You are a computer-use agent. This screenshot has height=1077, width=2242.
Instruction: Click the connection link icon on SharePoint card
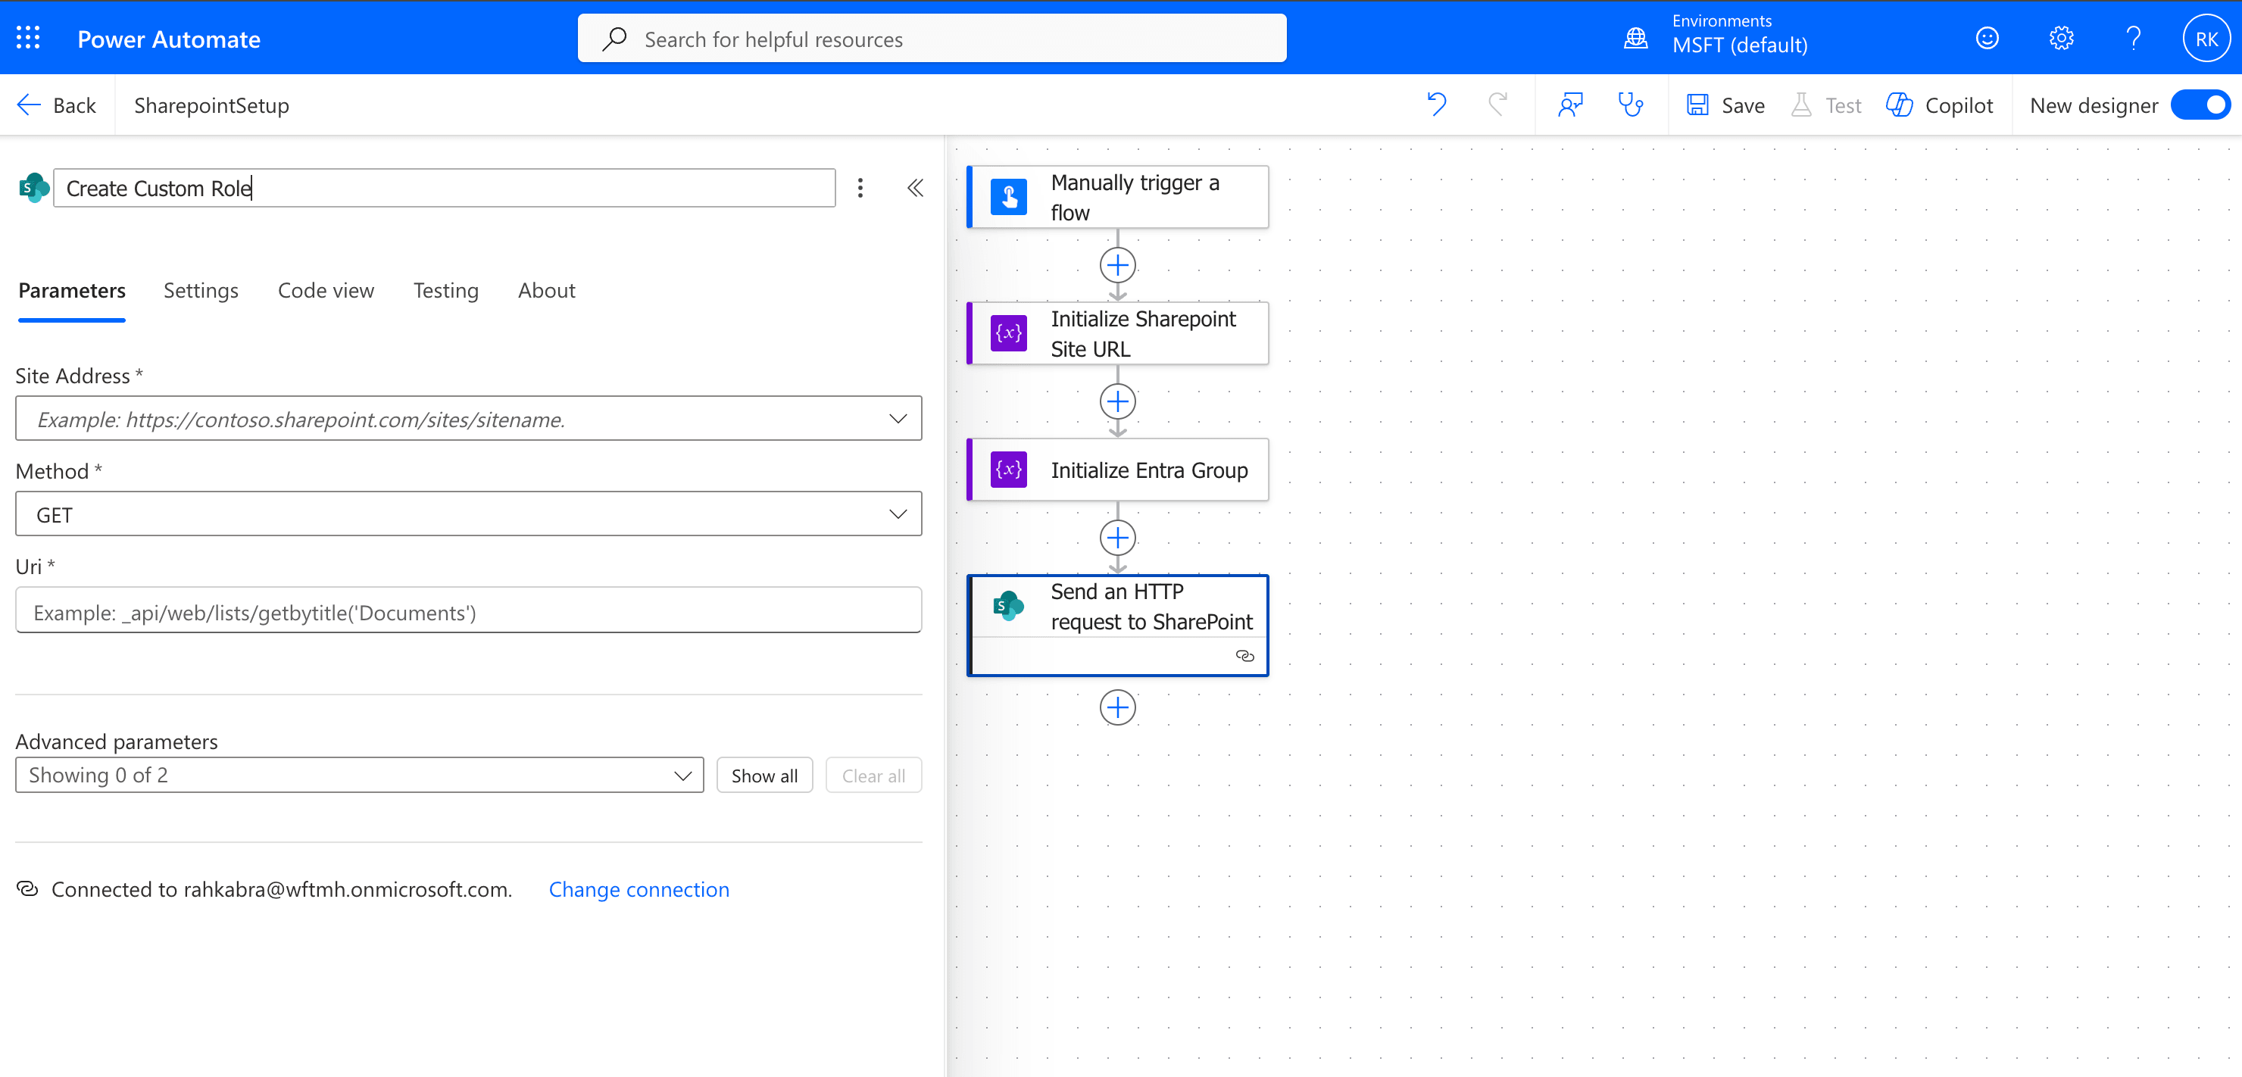[1244, 656]
